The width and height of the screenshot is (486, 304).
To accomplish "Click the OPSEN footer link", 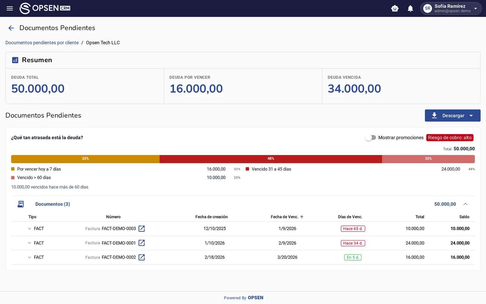I will tap(255, 298).
